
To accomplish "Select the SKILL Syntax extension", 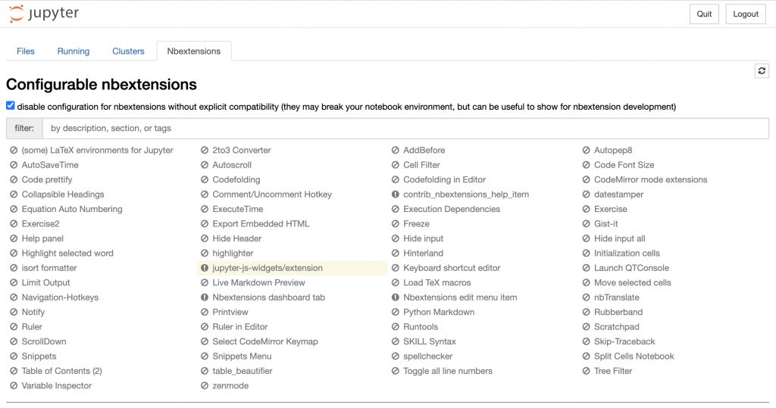I will pos(430,341).
